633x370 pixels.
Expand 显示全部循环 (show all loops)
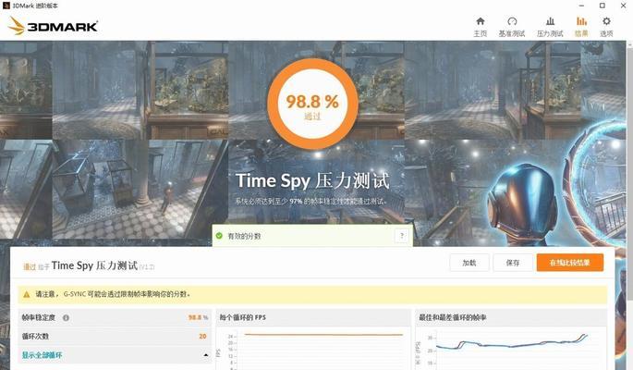tap(42, 355)
